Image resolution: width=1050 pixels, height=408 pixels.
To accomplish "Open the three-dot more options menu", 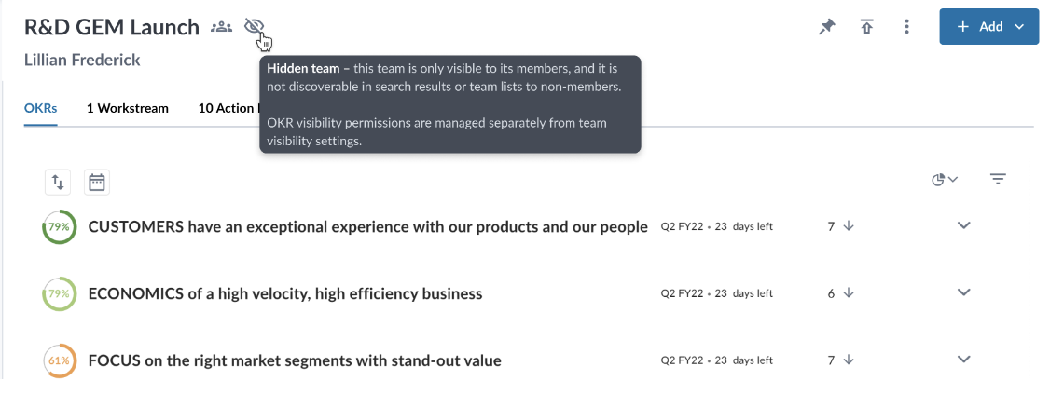I will tap(906, 27).
